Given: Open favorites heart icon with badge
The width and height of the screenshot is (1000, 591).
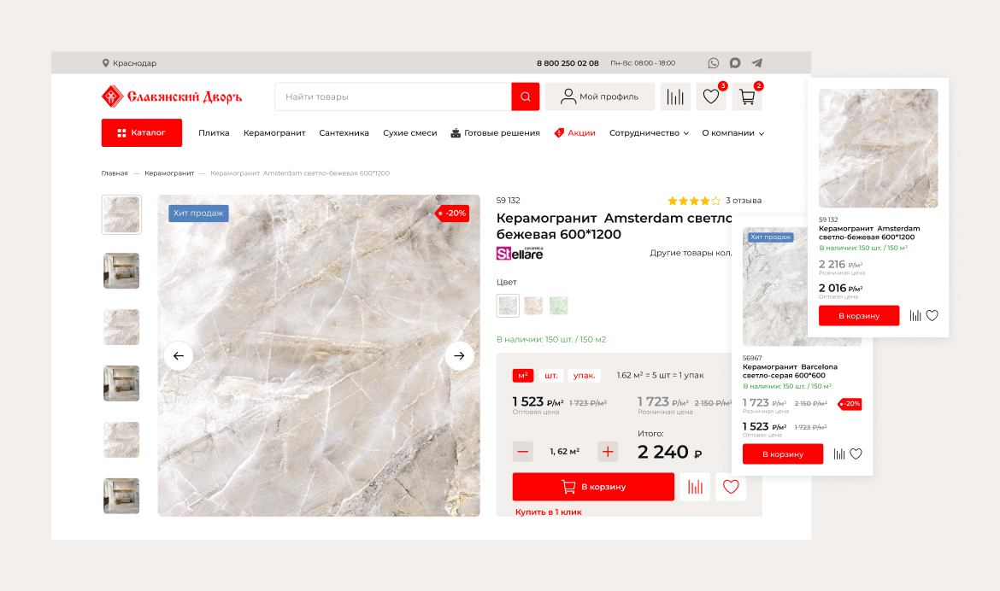Looking at the screenshot, I should [x=711, y=97].
